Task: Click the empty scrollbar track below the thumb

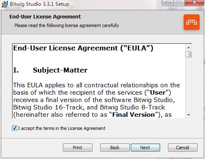Action: (x=189, y=85)
